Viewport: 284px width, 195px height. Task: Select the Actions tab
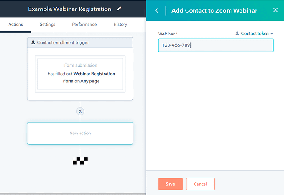pyautogui.click(x=16, y=24)
